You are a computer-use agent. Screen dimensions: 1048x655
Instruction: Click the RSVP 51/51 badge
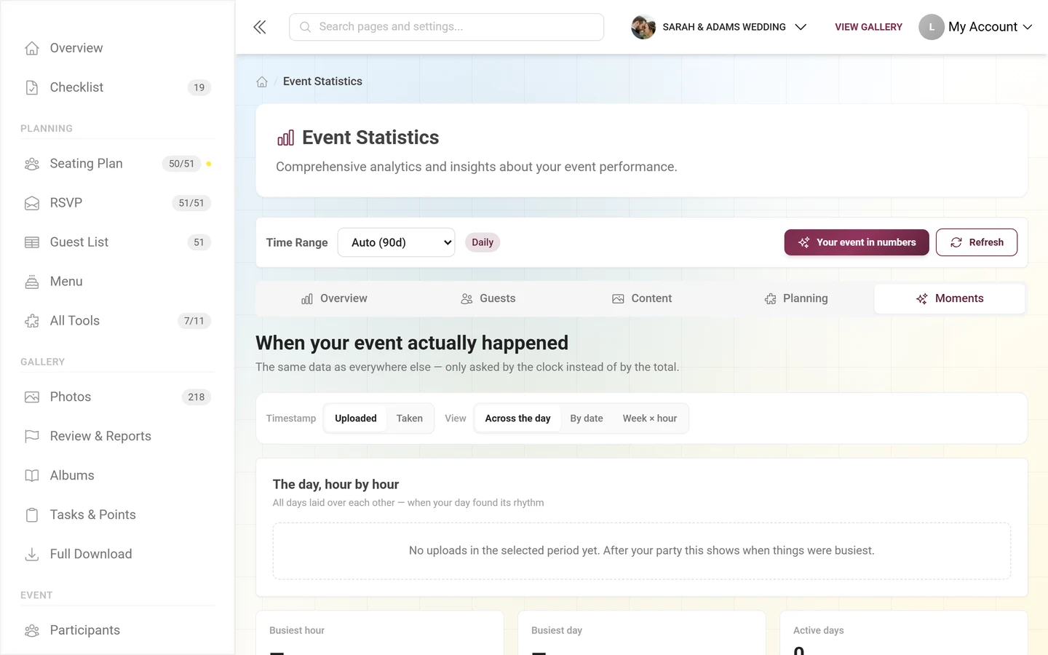191,203
